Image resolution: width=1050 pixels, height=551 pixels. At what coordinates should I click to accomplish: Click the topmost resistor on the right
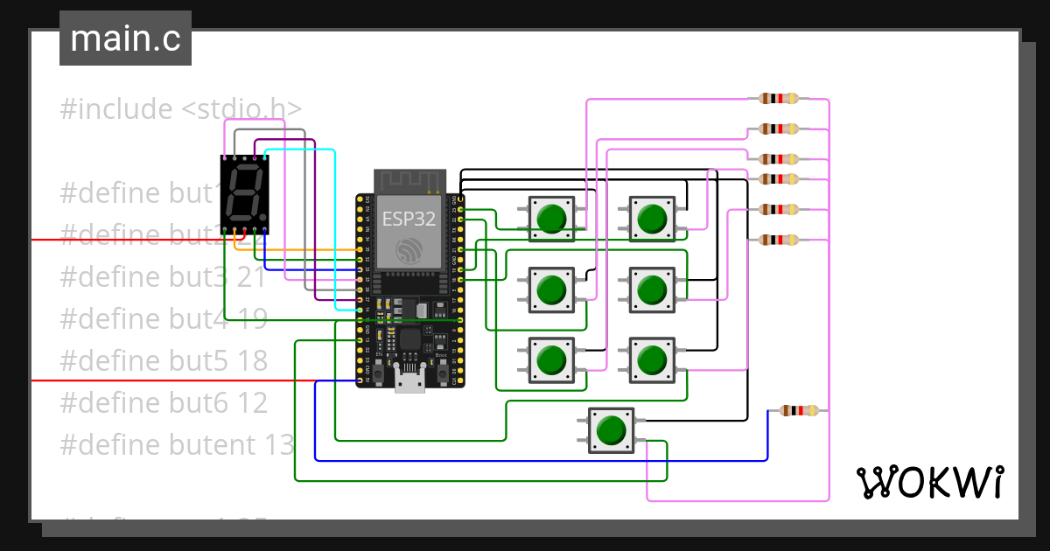click(779, 98)
